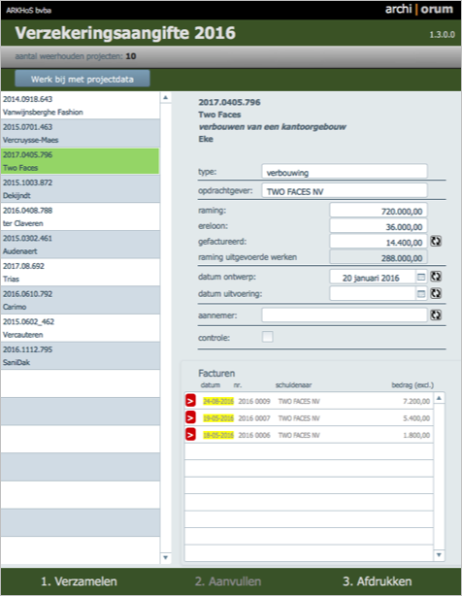Click the type field with verbouwing
Viewport: 462px width, 596px height.
(x=345, y=172)
